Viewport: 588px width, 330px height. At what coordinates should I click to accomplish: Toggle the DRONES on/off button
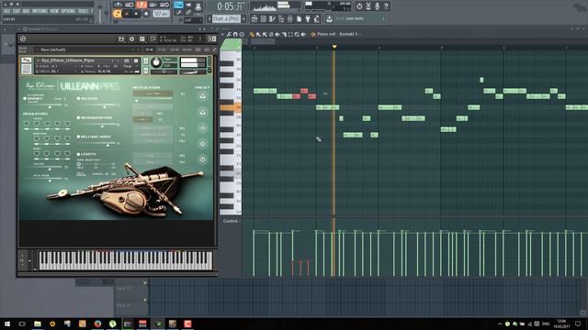point(25,98)
